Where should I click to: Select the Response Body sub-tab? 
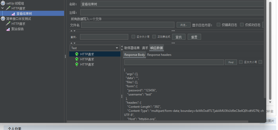click(x=135, y=55)
